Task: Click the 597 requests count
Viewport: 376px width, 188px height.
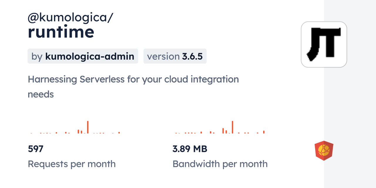Action: pyautogui.click(x=36, y=149)
